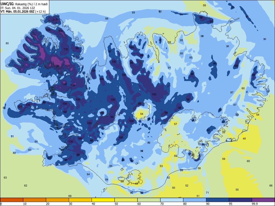
Task: Click the humidity value 48 on the map
Action: pyautogui.click(x=244, y=138)
